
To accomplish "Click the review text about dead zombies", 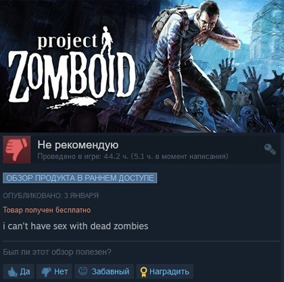I will point(76,226).
